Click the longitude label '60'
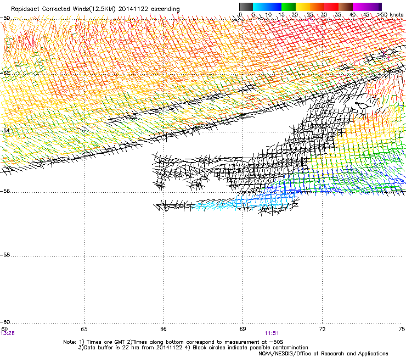This screenshot has height=357, width=406. 4,329
